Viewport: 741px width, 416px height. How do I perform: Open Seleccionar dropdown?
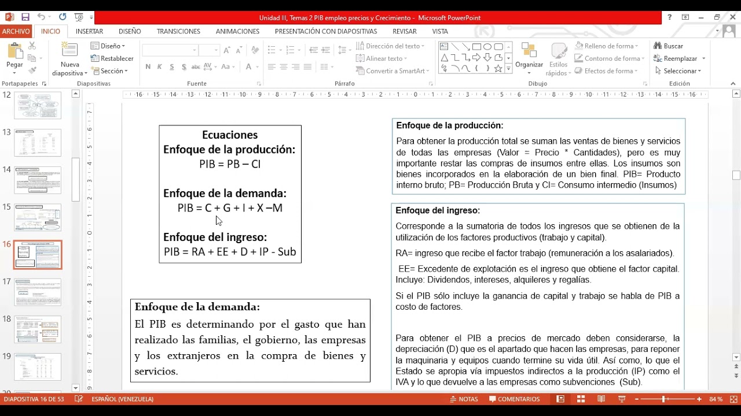[x=678, y=70]
